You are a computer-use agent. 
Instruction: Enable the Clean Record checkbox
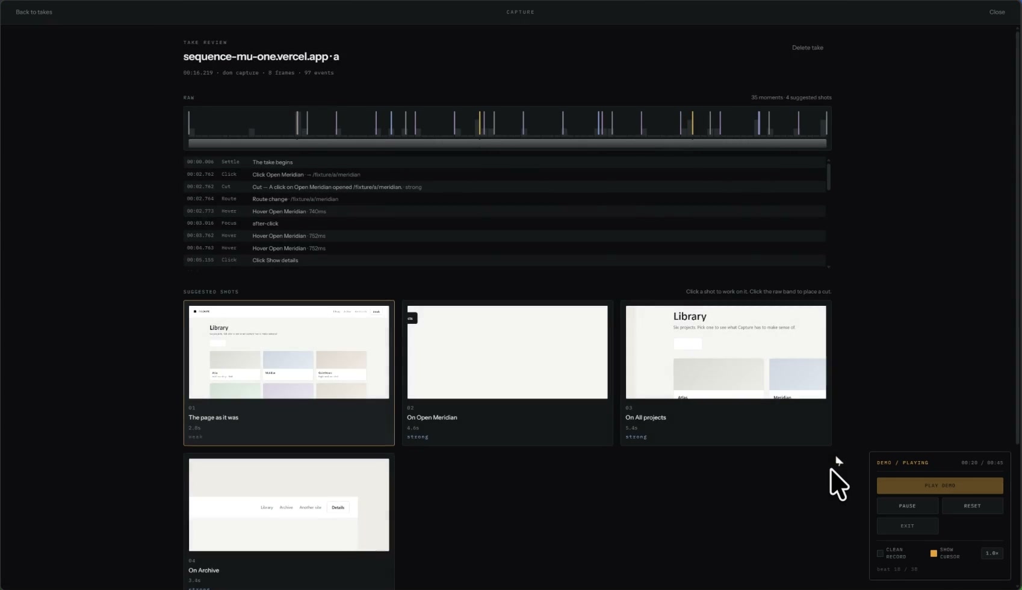pyautogui.click(x=880, y=553)
